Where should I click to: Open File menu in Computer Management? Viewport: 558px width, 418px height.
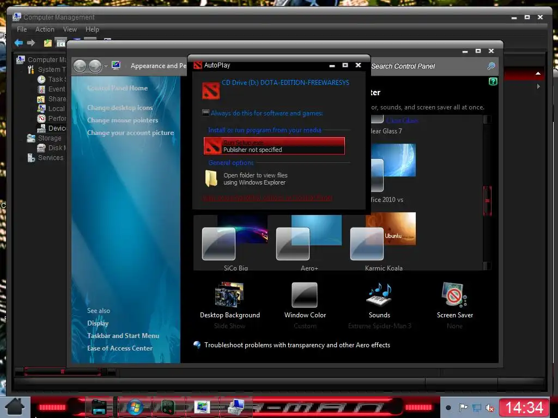tap(22, 29)
